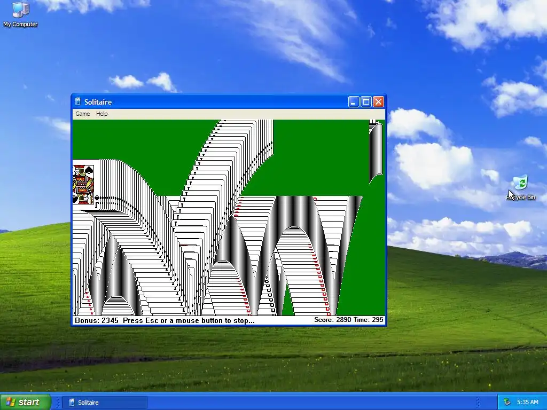
Task: Click the system tray notification icon
Action: tap(507, 403)
